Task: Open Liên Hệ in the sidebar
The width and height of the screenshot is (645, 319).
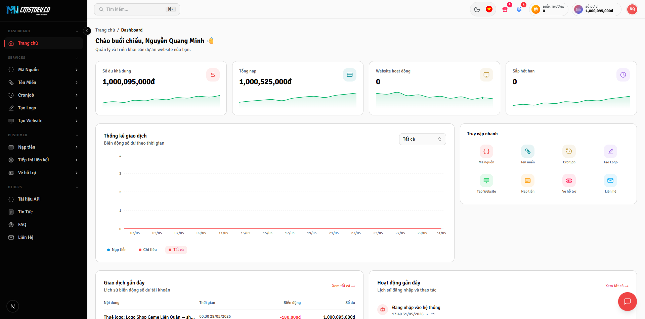Action: tap(44, 237)
